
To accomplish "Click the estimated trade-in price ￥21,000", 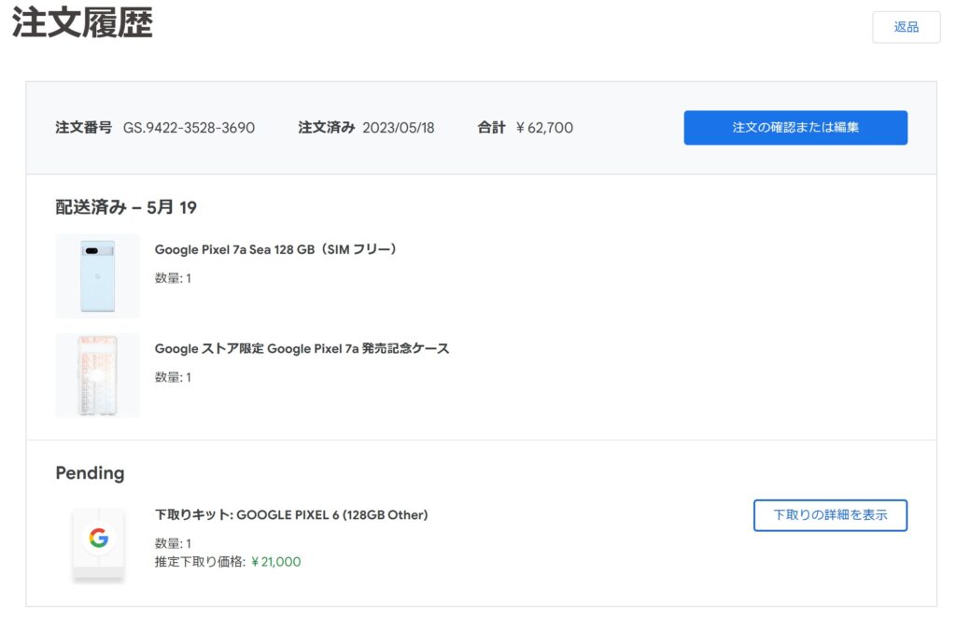I will [x=275, y=562].
